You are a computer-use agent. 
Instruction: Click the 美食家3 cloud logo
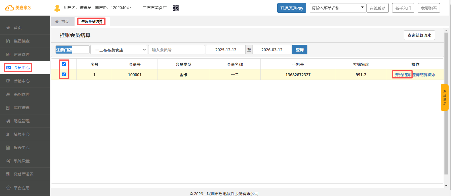pyautogui.click(x=18, y=8)
